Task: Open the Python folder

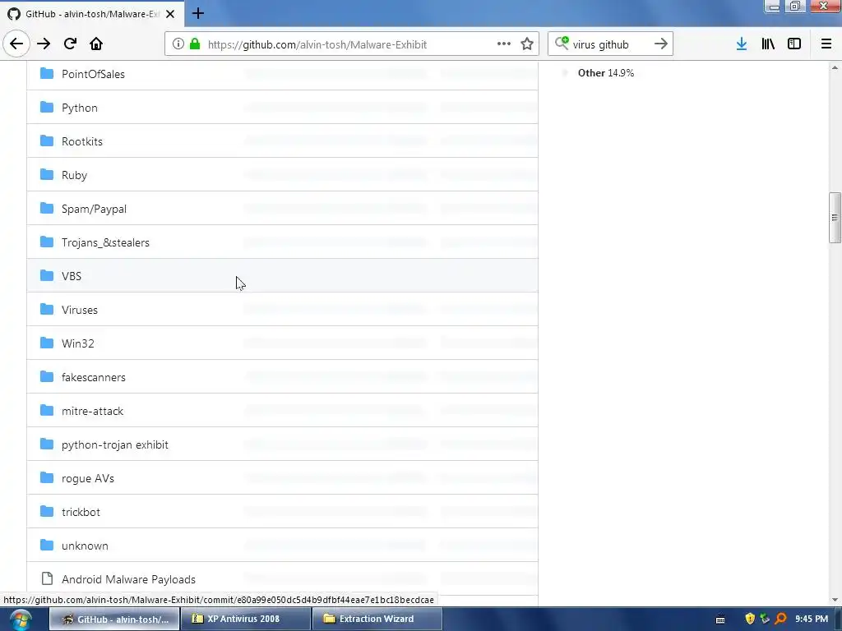Action: [80, 108]
